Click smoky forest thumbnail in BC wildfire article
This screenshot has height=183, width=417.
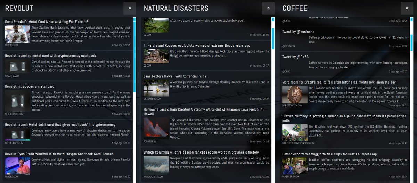[x=156, y=165]
